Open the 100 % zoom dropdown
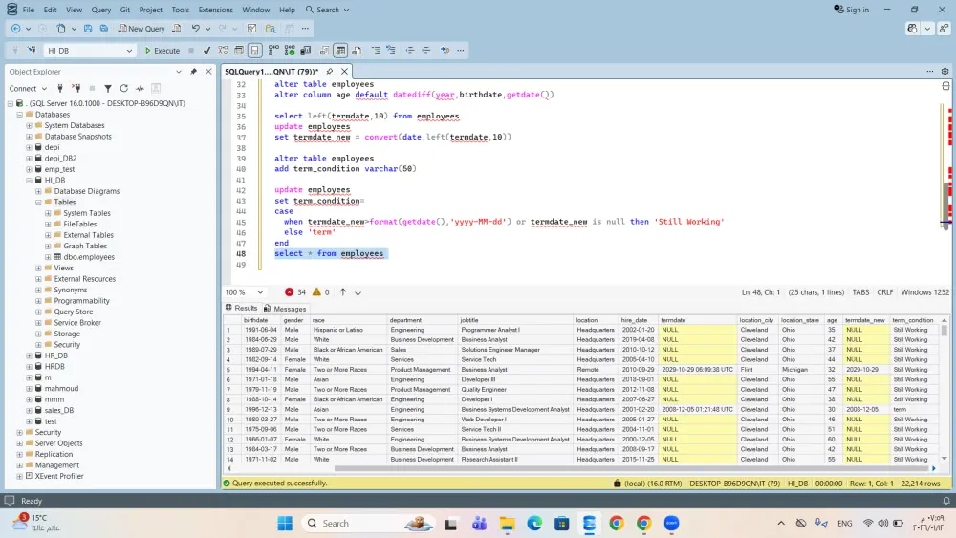Screen dimensions: 956x538 point(244,292)
